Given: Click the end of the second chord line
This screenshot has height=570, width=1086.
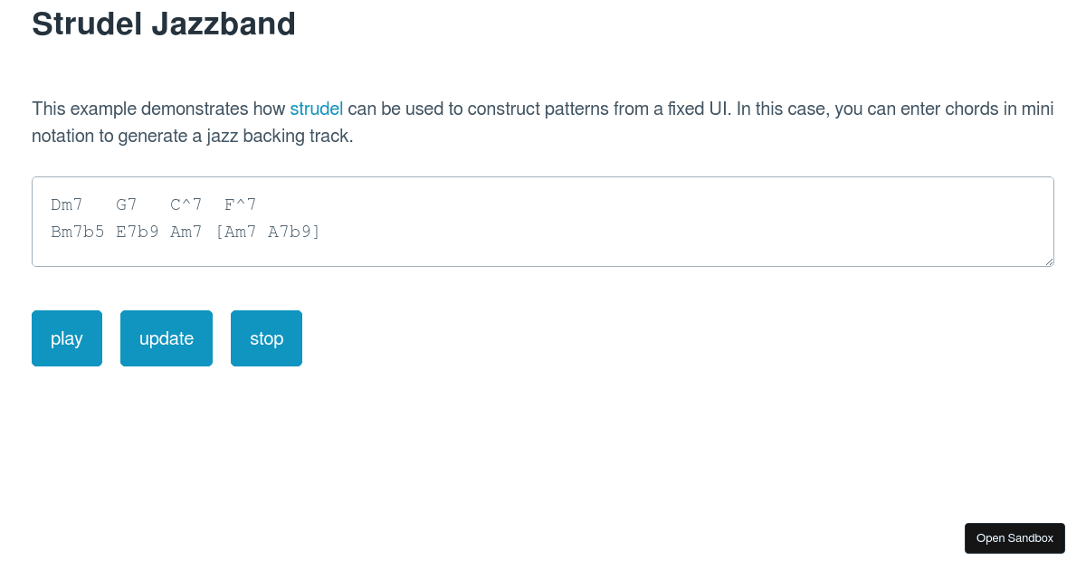Looking at the screenshot, I should coord(320,232).
